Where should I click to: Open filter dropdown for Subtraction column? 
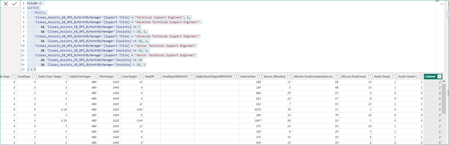260,76
